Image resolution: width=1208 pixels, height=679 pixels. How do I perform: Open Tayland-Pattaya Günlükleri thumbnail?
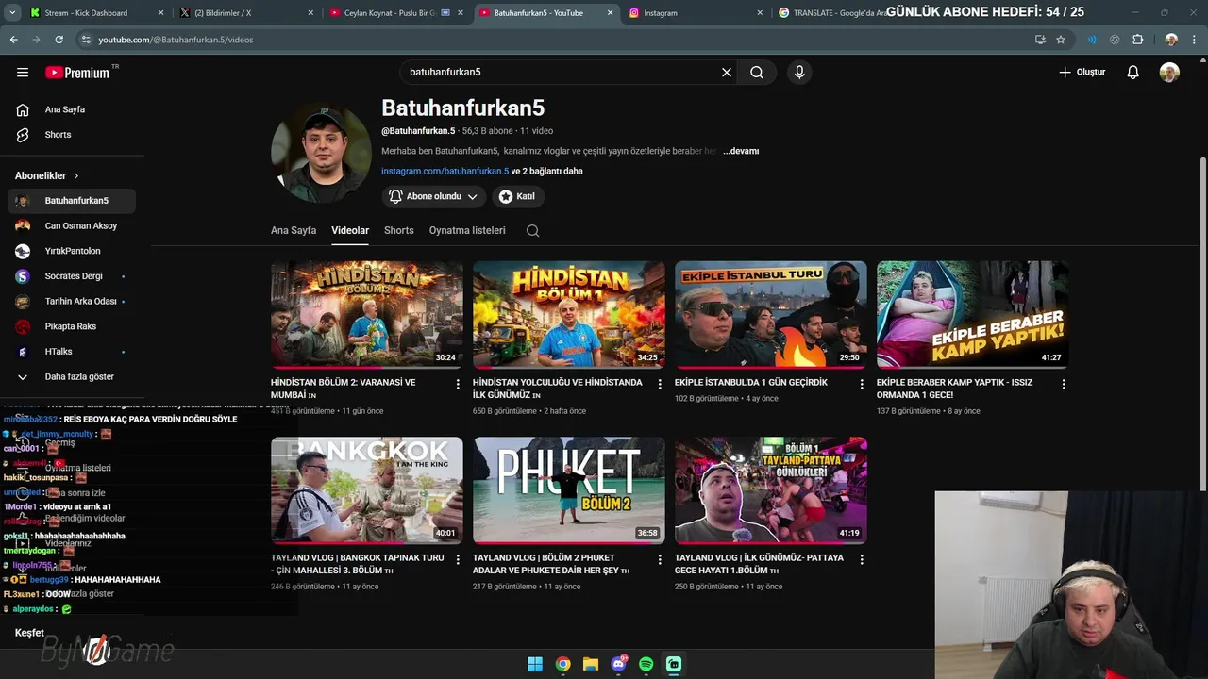771,489
